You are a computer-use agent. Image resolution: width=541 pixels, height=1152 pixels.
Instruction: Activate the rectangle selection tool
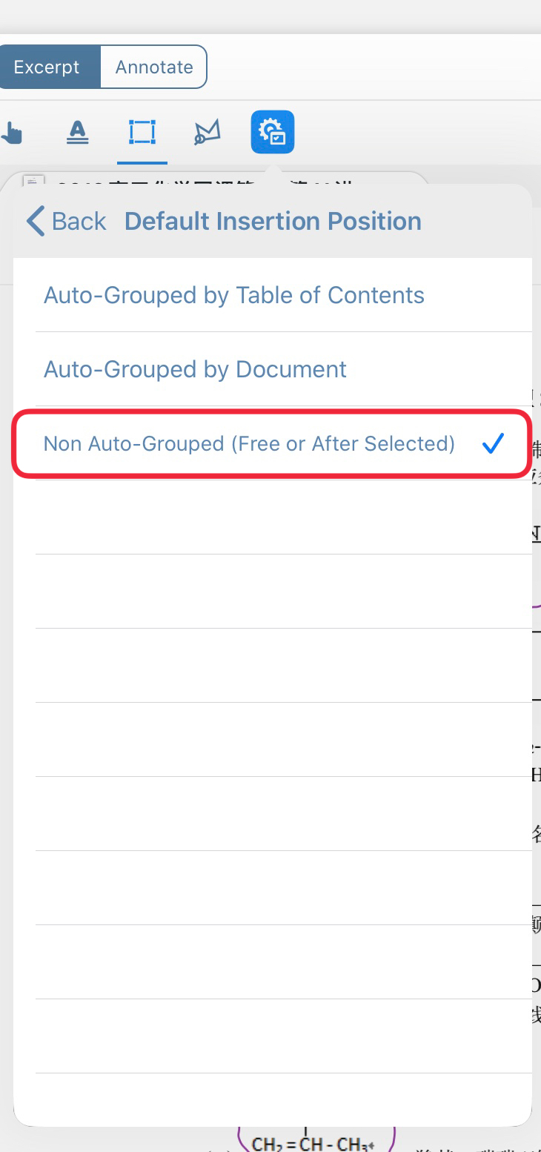[142, 133]
